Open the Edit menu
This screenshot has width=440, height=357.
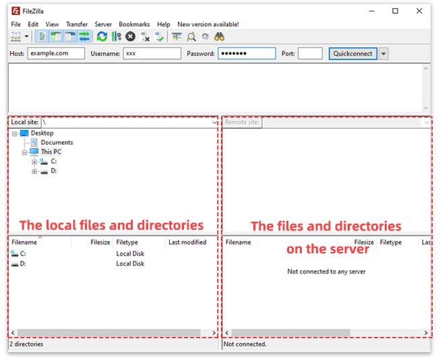click(x=33, y=24)
